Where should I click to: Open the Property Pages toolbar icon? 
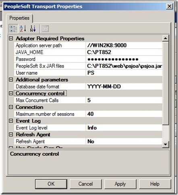(x=45, y=29)
